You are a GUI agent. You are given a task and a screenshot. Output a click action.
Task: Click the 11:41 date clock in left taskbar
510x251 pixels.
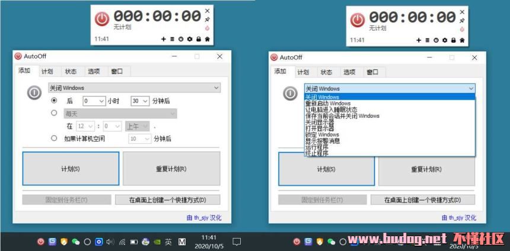209,242
